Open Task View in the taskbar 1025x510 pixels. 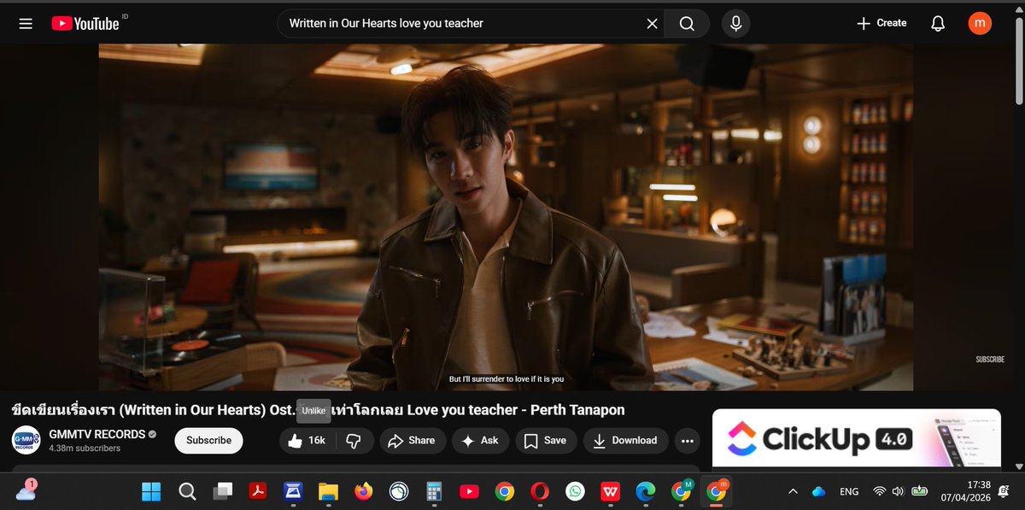coord(223,491)
